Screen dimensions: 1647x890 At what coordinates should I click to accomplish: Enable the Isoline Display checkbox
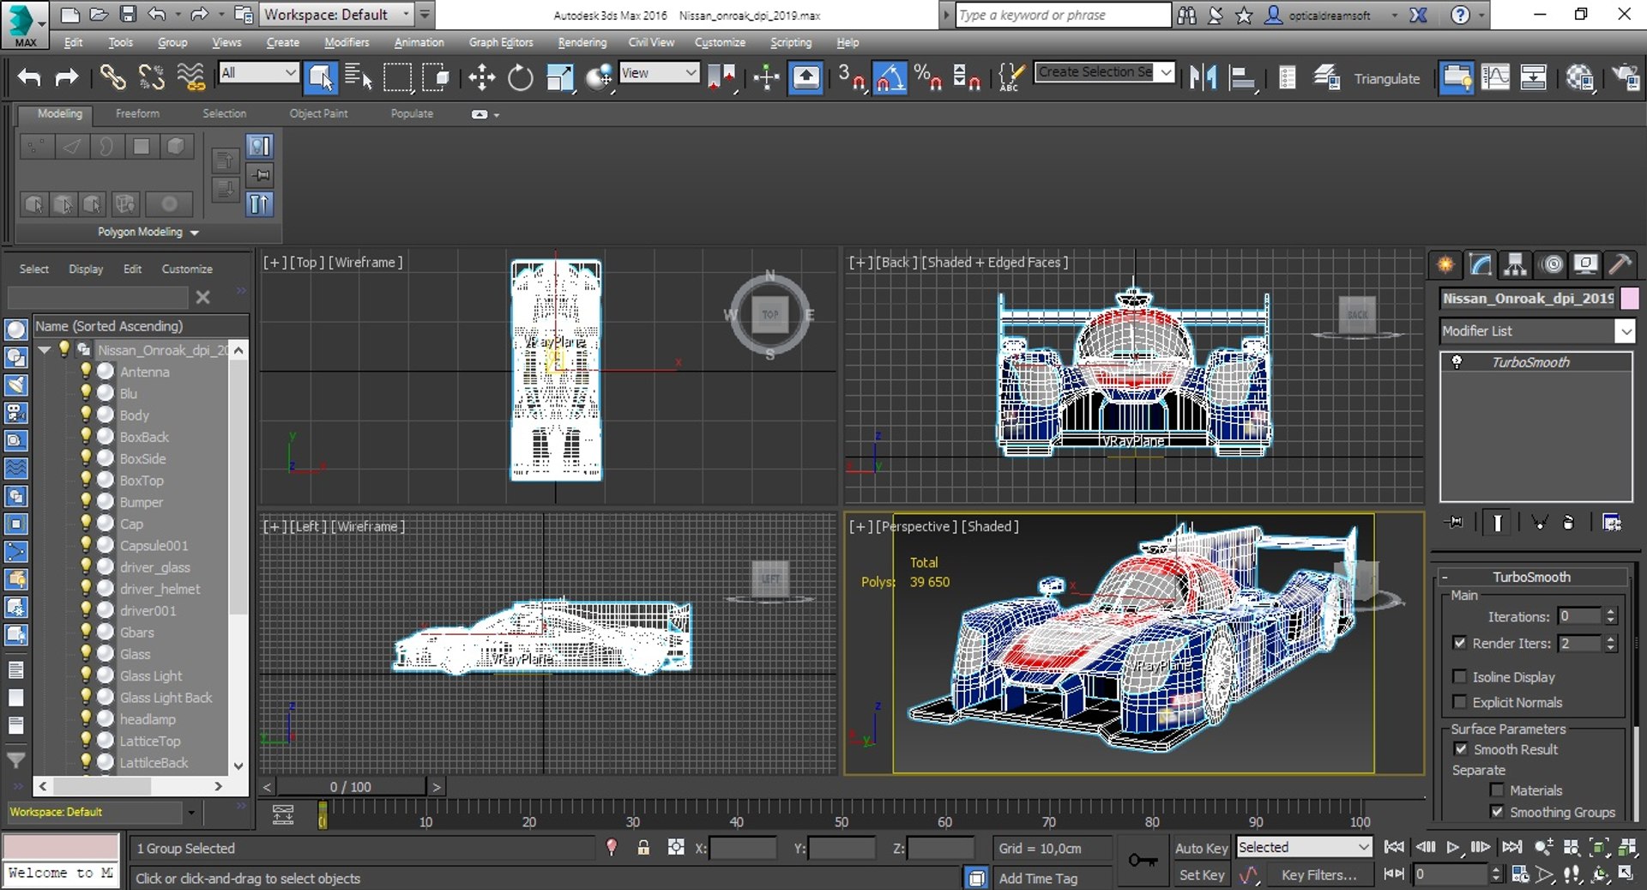pos(1459,676)
